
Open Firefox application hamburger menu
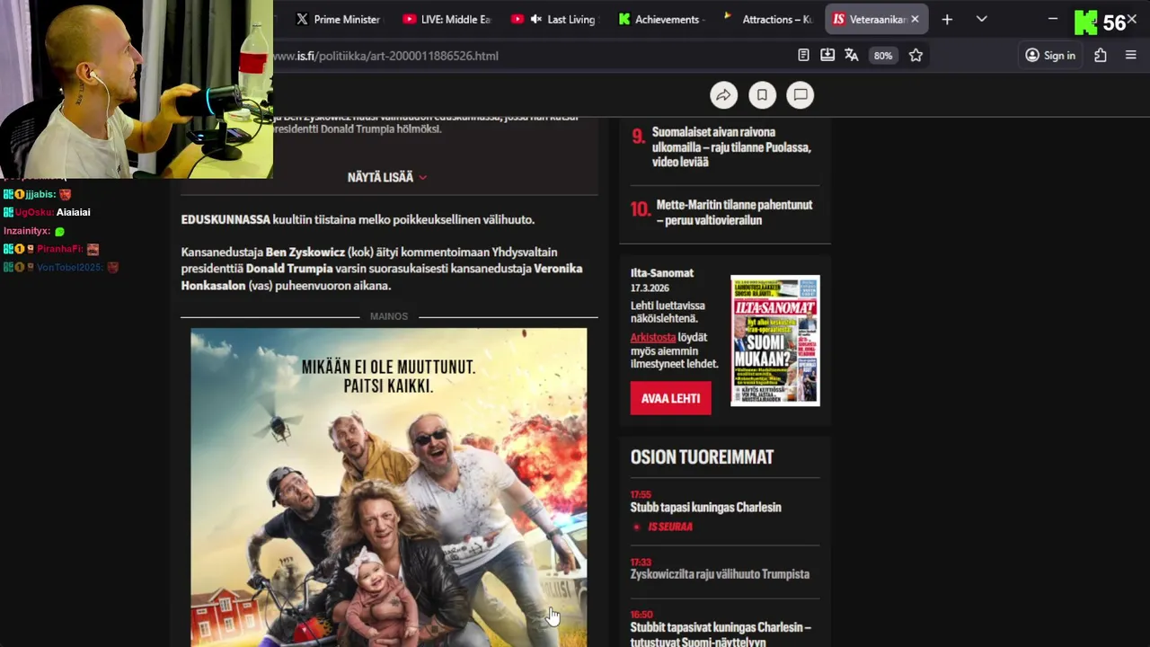[x=1131, y=56]
